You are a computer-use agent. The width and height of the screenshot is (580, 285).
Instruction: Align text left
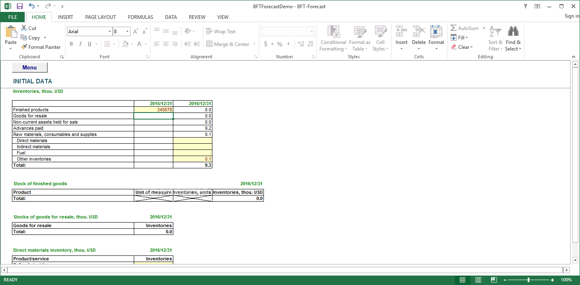(x=157, y=44)
